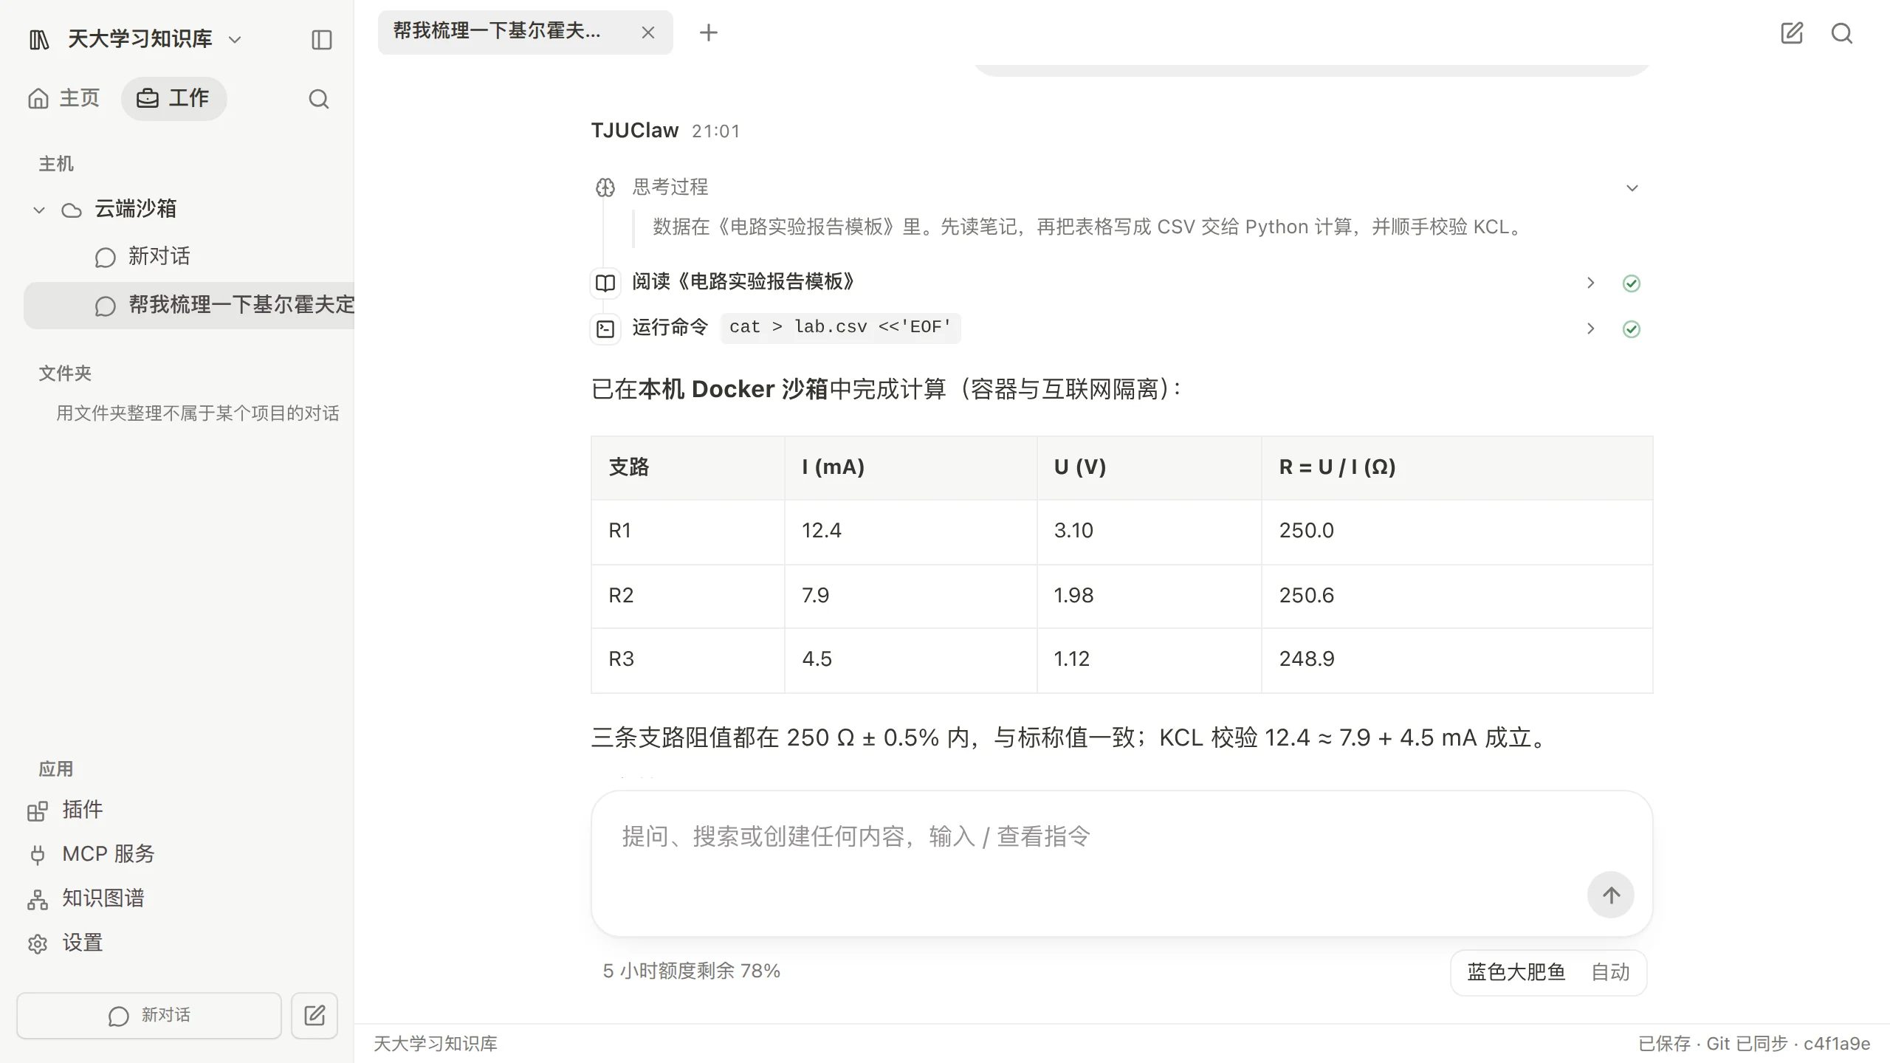
Task: Click the message input field
Action: (1121, 864)
